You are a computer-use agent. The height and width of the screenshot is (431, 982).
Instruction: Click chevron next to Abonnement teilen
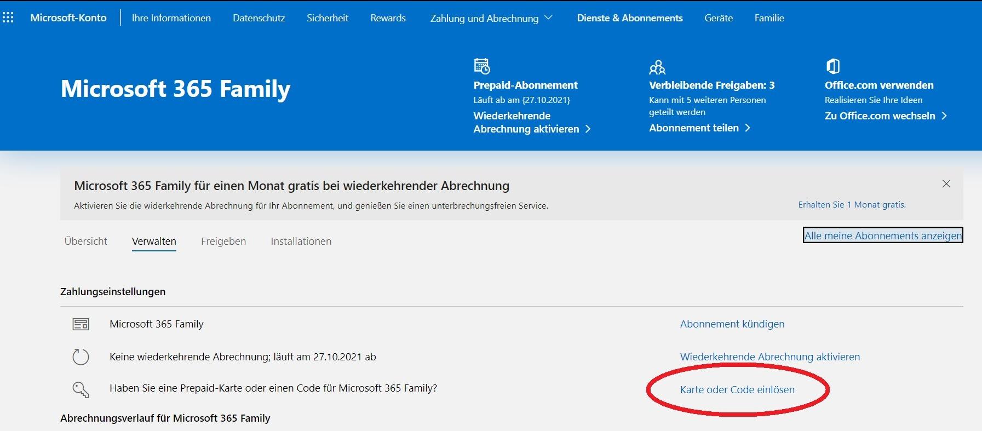(748, 128)
